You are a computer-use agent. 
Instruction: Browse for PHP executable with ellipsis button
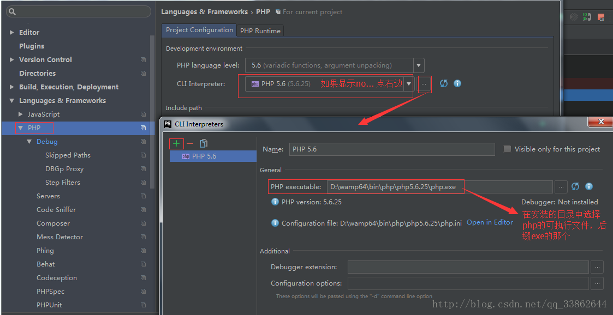coord(561,187)
